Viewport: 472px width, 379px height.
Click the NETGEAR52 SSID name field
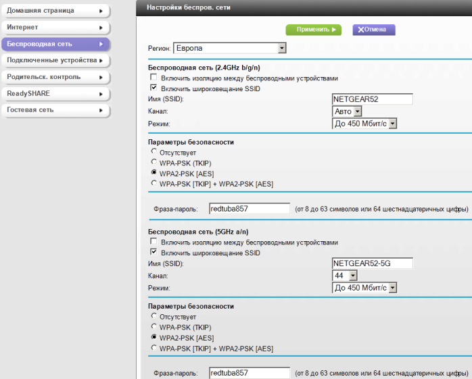coord(373,99)
